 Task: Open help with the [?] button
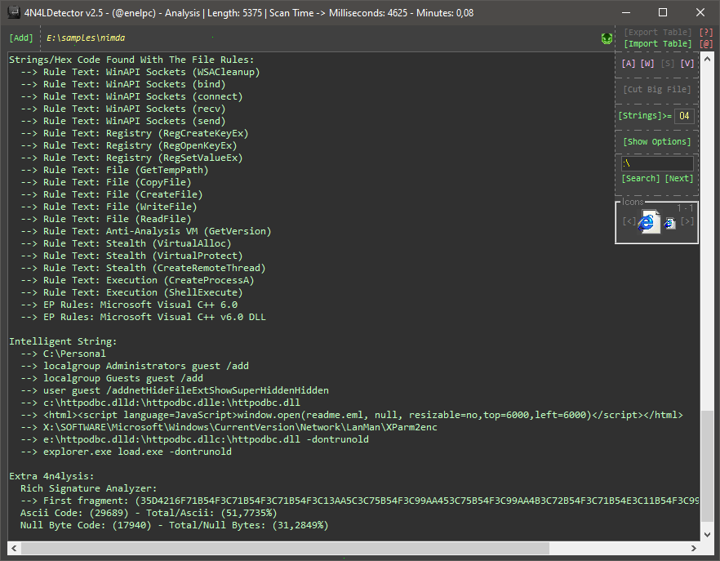pos(706,32)
